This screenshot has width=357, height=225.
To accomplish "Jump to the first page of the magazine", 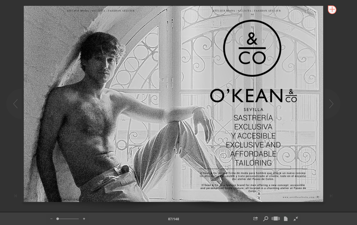I will tap(16, 196).
